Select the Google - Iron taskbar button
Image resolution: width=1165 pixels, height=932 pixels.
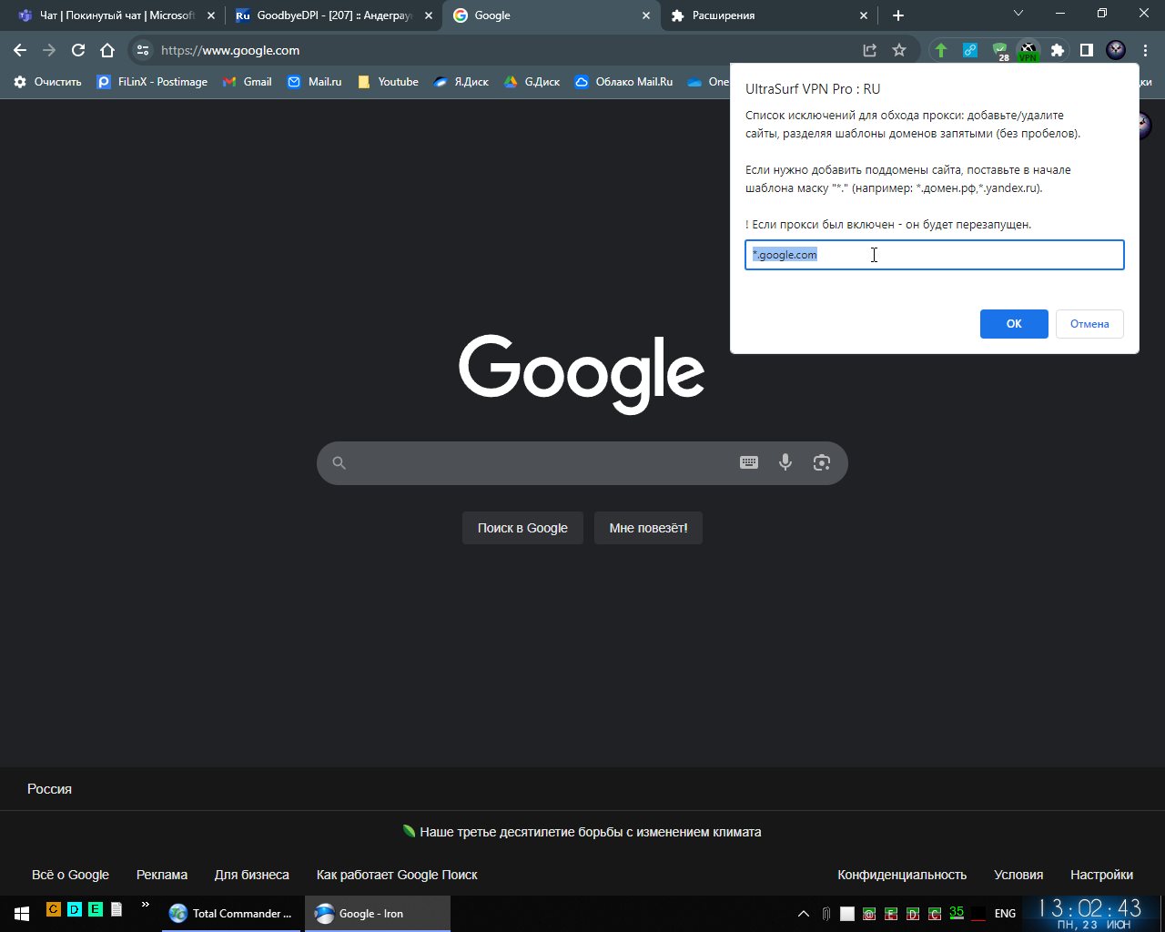[378, 913]
